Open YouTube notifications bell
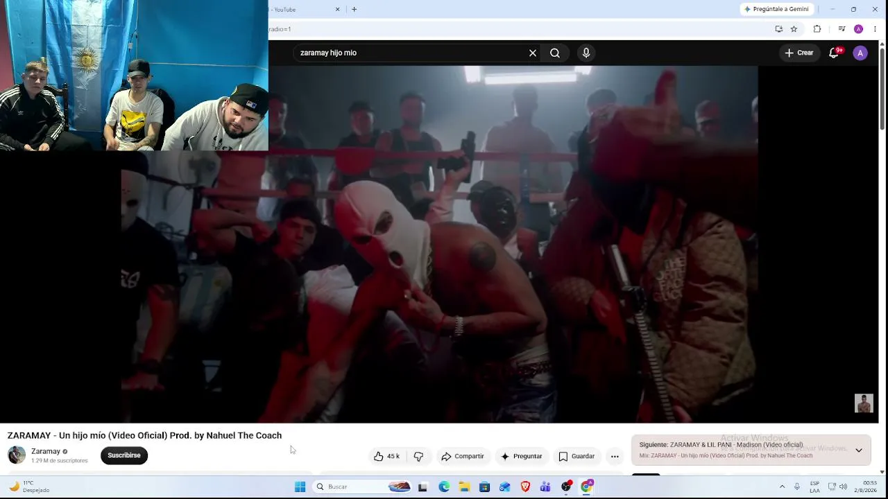Image resolution: width=888 pixels, height=499 pixels. [835, 53]
